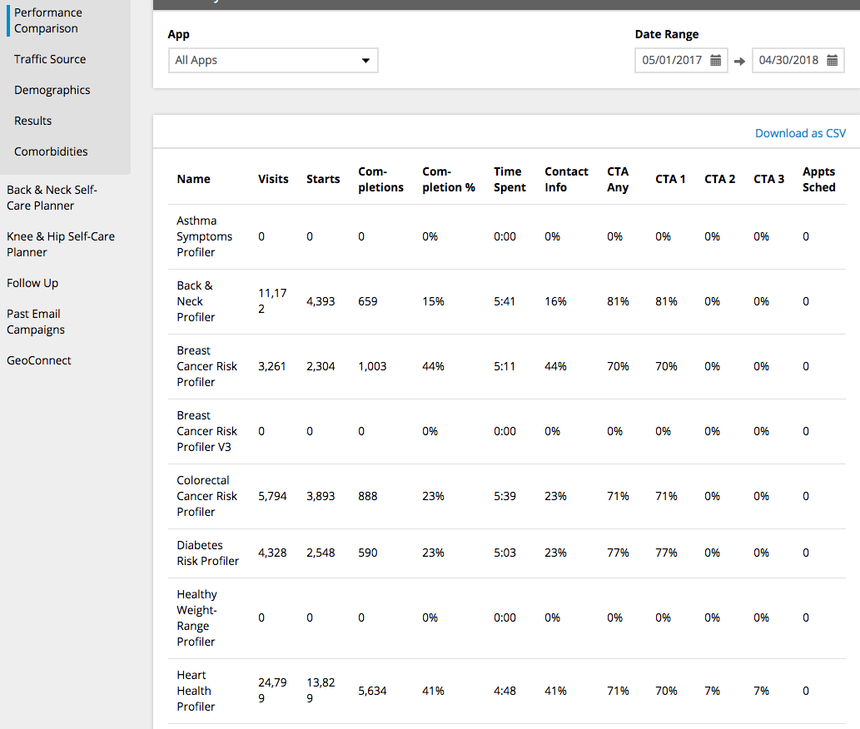Open Traffic Source report
The height and width of the screenshot is (729, 860).
click(x=50, y=59)
